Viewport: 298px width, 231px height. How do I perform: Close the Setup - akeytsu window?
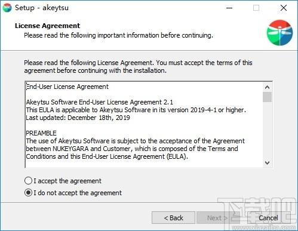click(284, 8)
